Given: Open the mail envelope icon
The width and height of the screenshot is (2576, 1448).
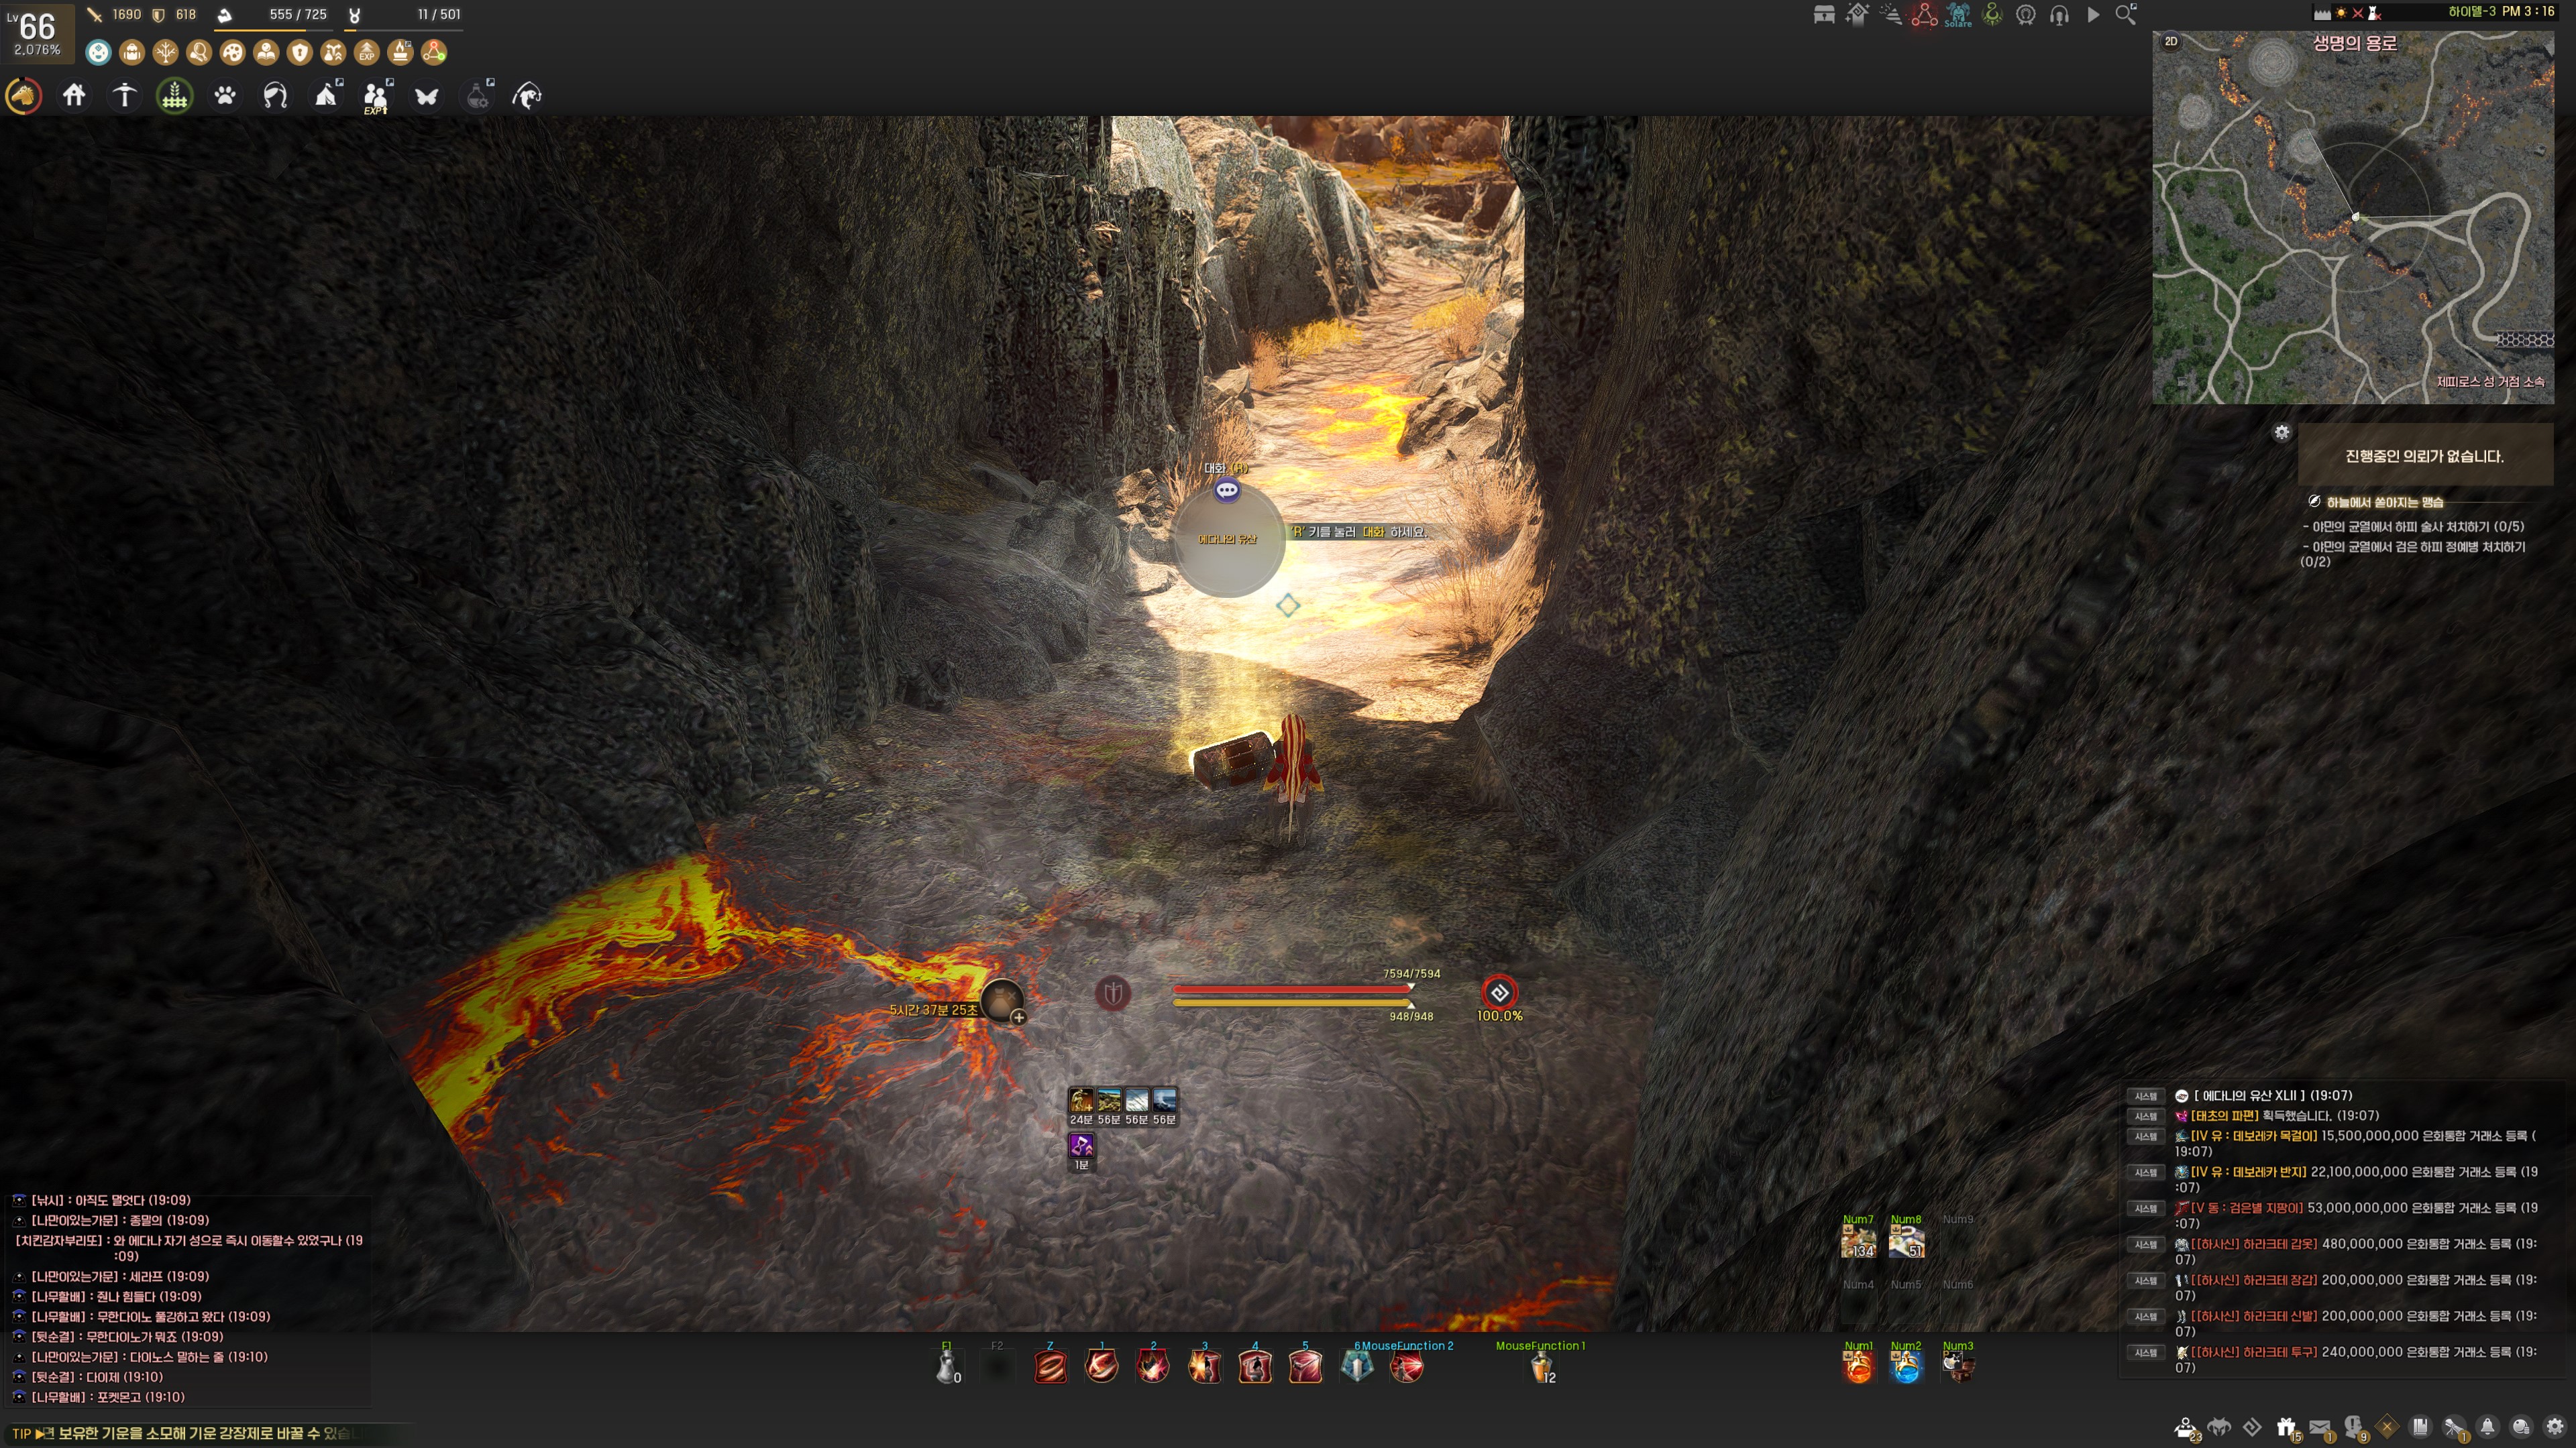Looking at the screenshot, I should [2320, 1427].
